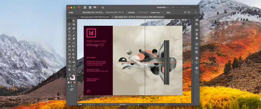Image resolution: width=261 pixels, height=109 pixels.
Task: Select the Width tool
Action: tap(69, 46)
